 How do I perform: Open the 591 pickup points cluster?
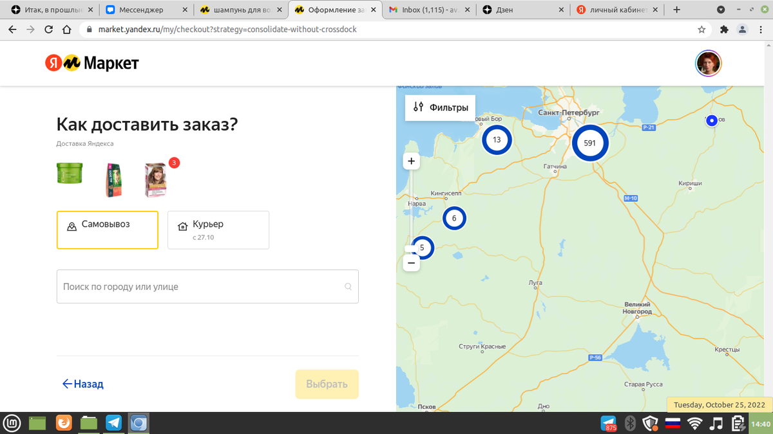click(589, 143)
